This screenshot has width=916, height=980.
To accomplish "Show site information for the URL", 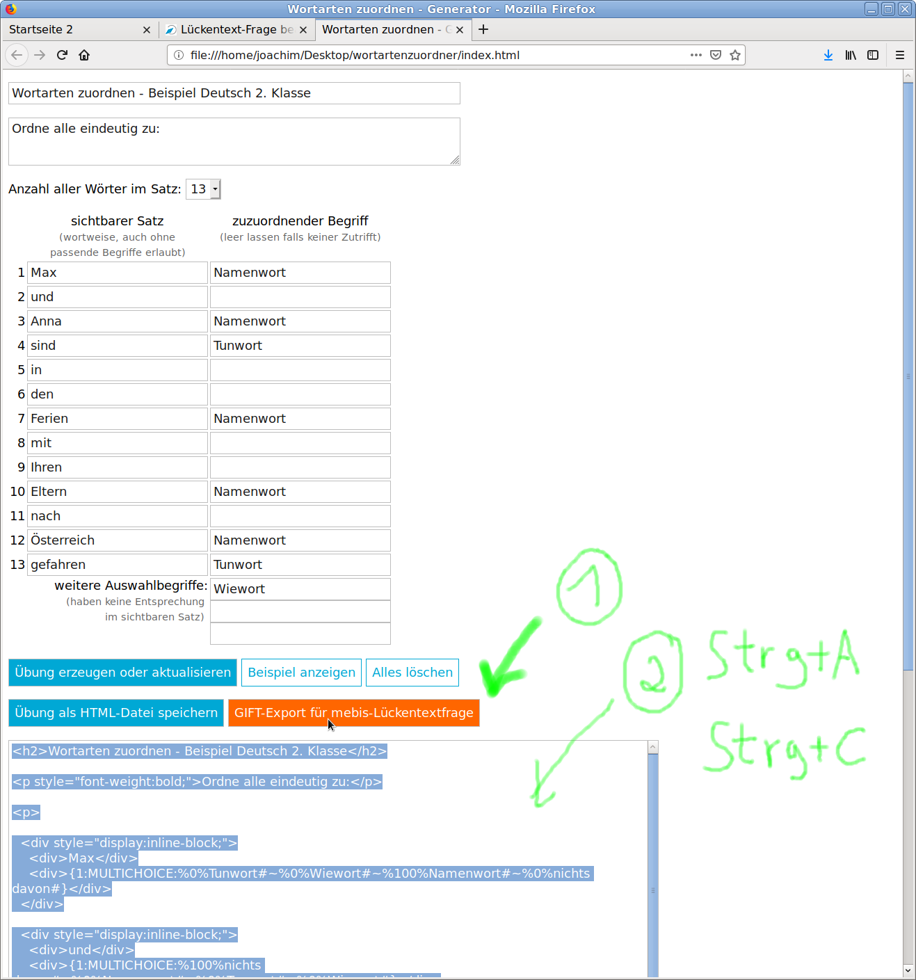I will pos(179,55).
